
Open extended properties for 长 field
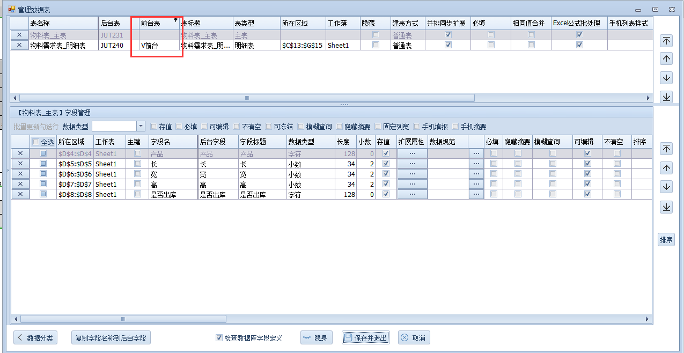(x=412, y=164)
